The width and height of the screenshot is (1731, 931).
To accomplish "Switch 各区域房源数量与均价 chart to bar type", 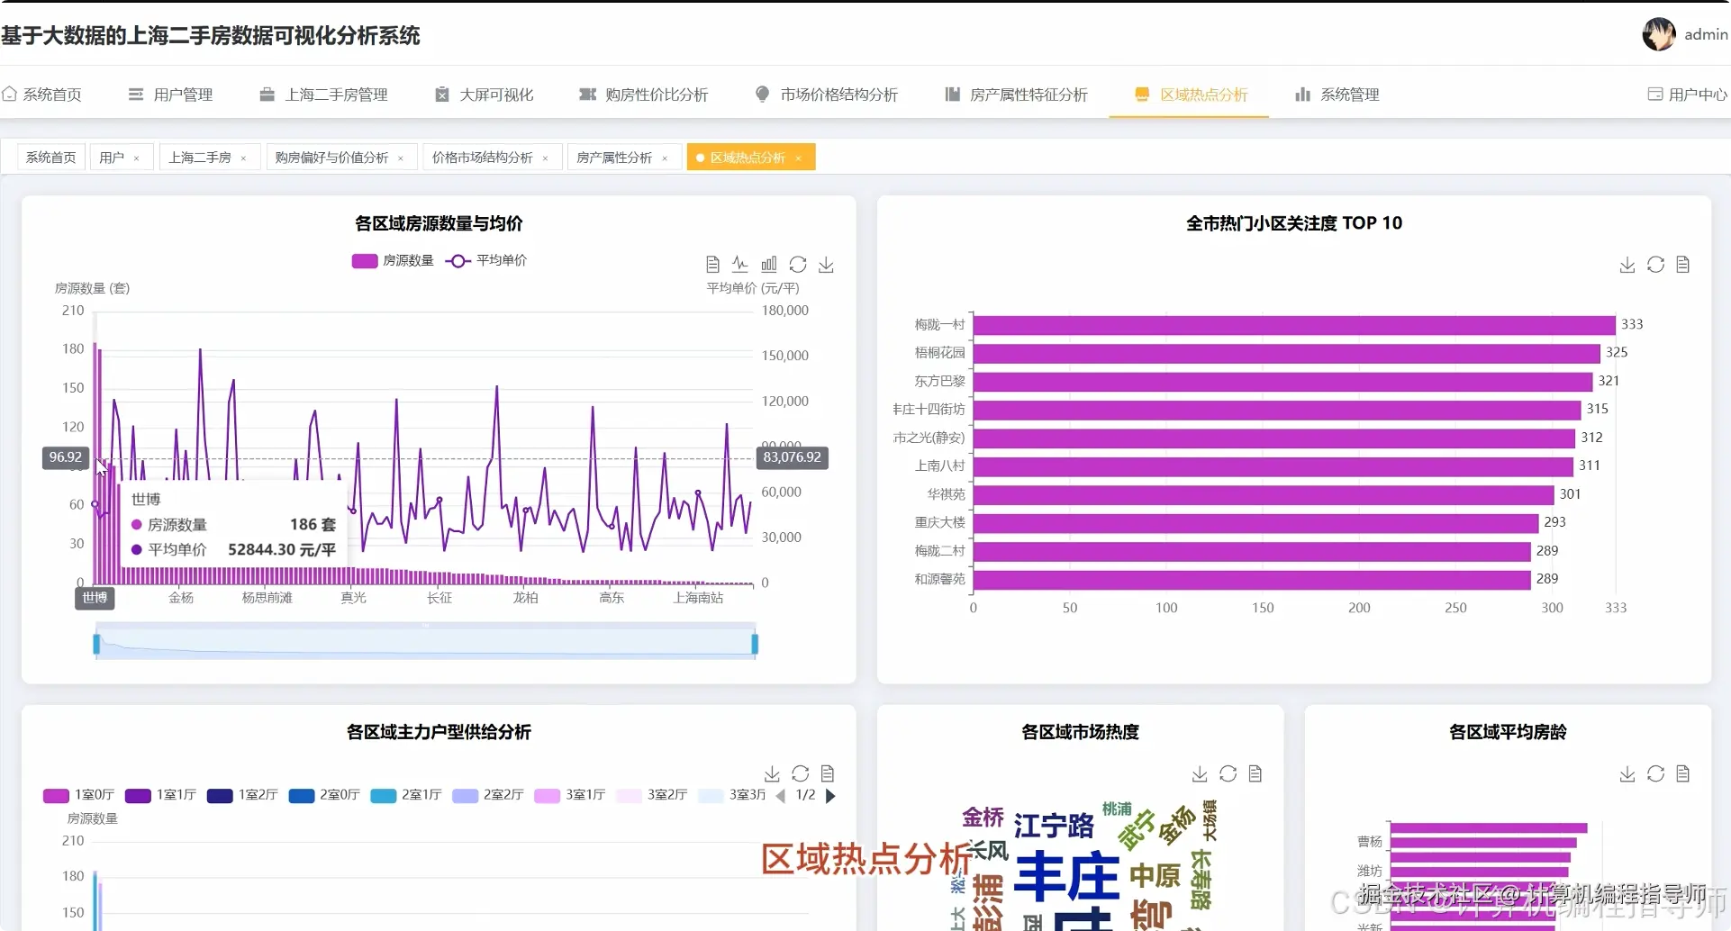I will coord(769,265).
